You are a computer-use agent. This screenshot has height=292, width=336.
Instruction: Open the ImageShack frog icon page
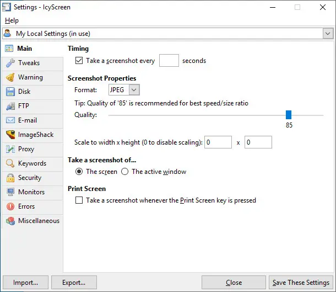click(x=10, y=135)
